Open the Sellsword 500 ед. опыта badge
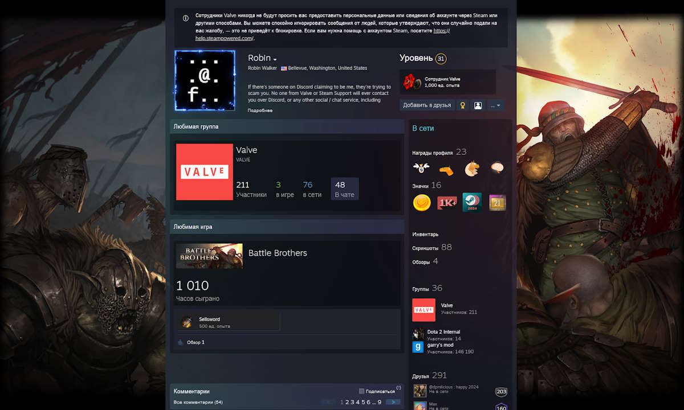 (229, 322)
